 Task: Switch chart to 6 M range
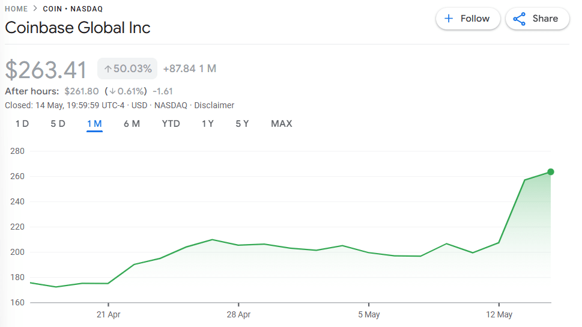click(132, 124)
